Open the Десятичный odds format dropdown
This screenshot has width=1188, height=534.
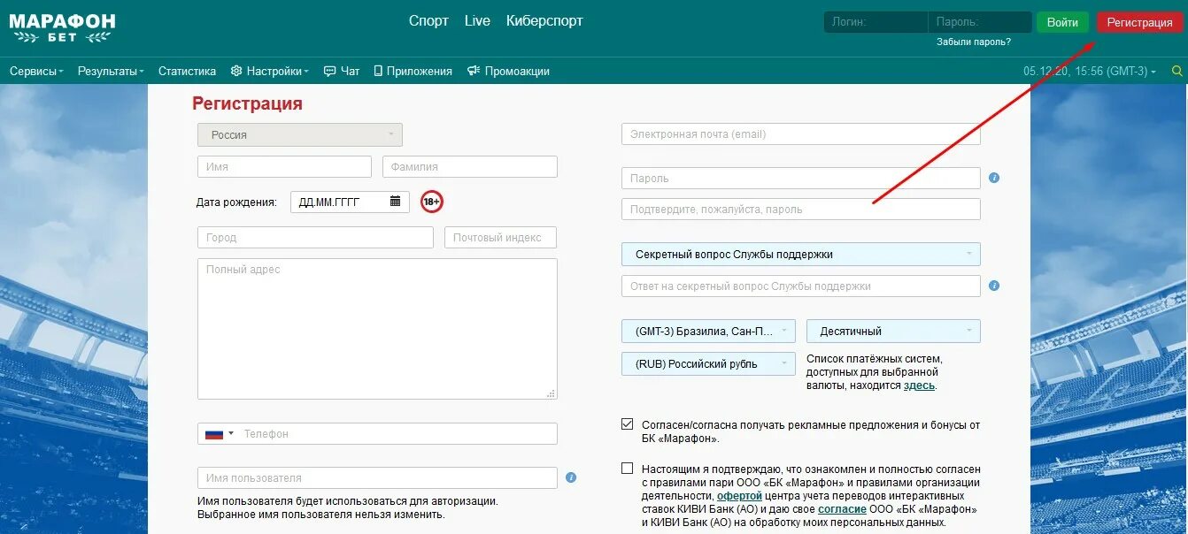coord(893,332)
